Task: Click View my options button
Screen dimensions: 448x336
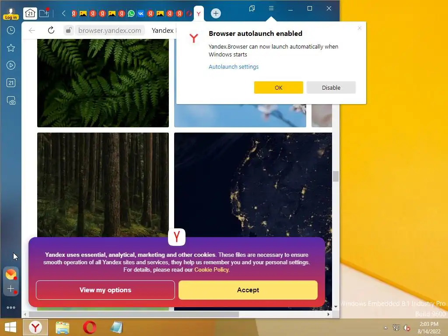Action: [x=105, y=290]
